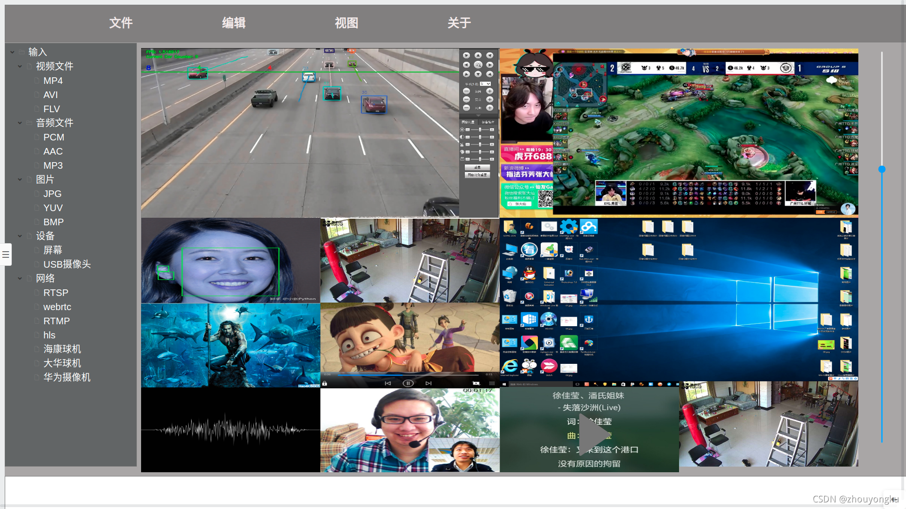Select webrtc network input
The image size is (906, 509).
[57, 307]
